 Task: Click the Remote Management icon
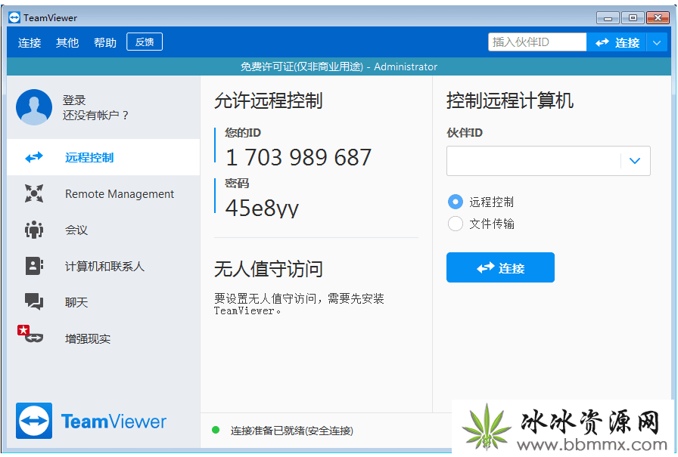pos(34,193)
